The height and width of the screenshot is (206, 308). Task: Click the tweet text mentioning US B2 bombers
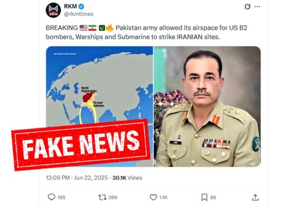146,32
